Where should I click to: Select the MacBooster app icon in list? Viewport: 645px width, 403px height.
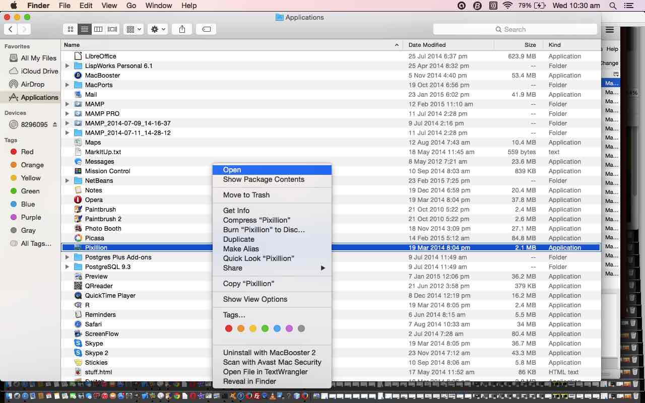[x=78, y=75]
